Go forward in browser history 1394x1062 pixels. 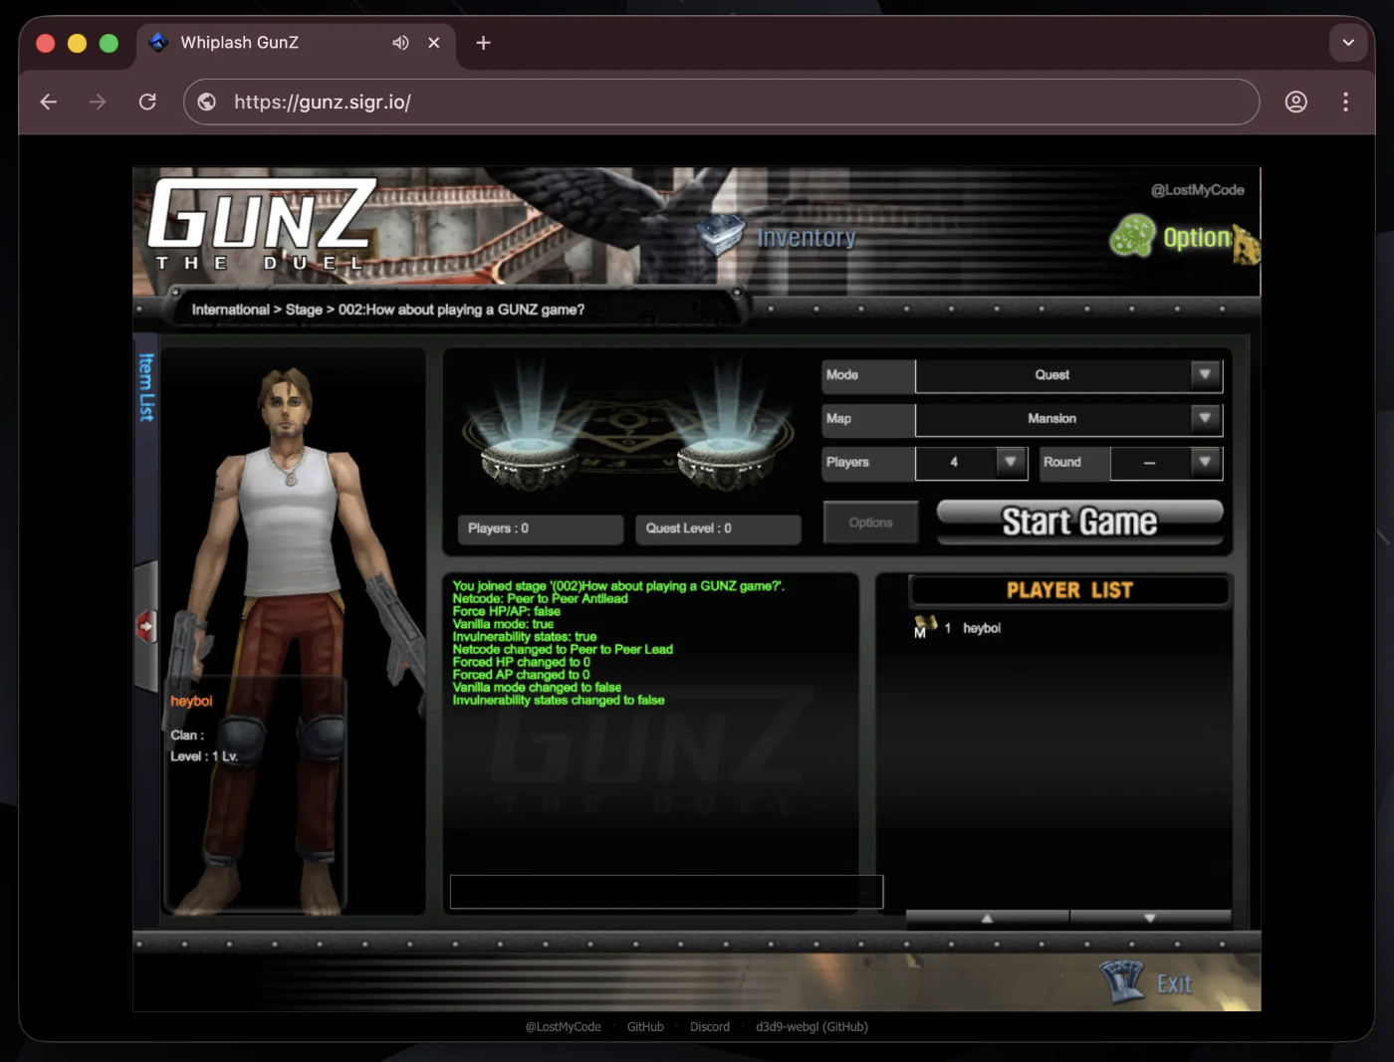click(x=98, y=102)
